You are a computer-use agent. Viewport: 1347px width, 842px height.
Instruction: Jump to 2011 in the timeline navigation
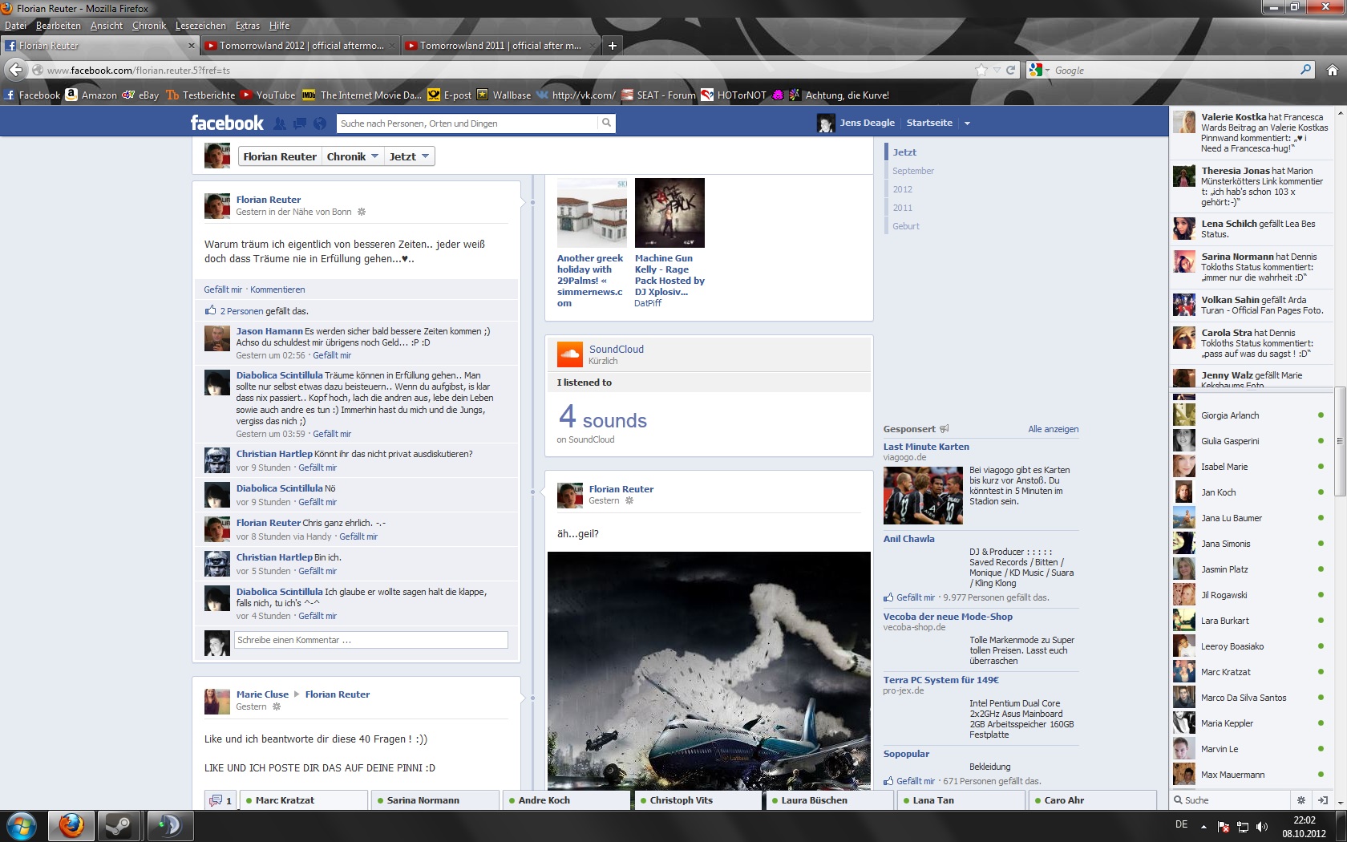point(902,208)
